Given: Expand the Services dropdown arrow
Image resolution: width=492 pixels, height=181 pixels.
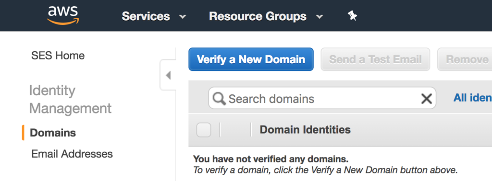Looking at the screenshot, I should click(x=182, y=17).
